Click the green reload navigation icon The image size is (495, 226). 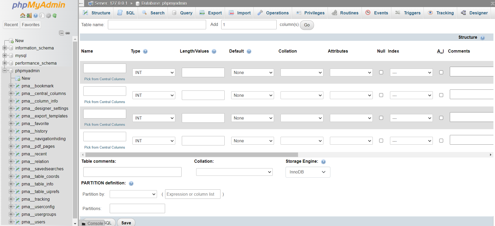(55, 15)
